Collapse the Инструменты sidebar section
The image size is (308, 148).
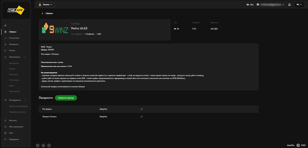coord(25,100)
